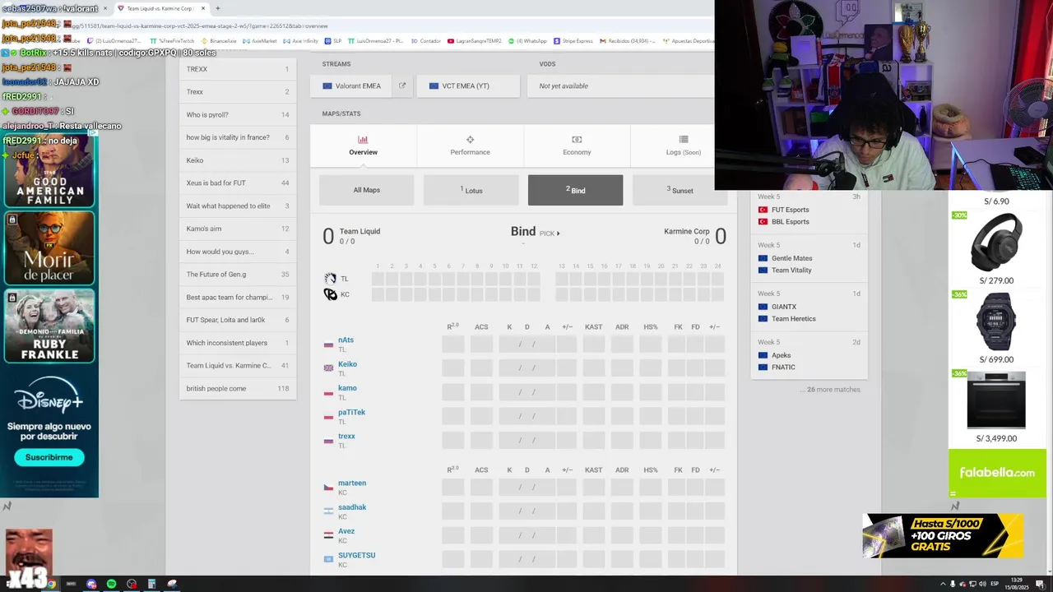Open thread 'Which inconsistent players'

tap(238, 343)
